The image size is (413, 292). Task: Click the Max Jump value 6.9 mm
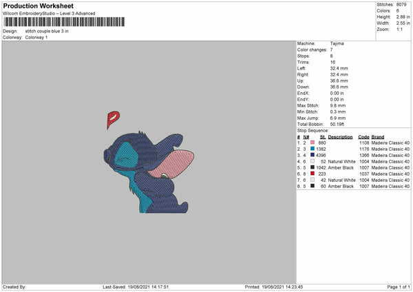(x=338, y=118)
